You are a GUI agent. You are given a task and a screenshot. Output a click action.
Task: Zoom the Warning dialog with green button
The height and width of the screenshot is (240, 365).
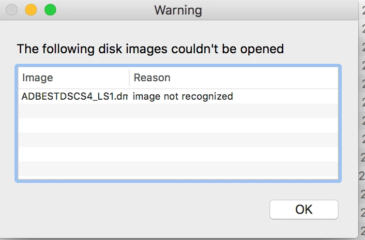pyautogui.click(x=50, y=10)
